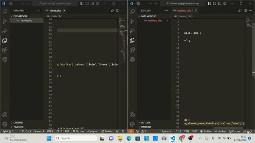This screenshot has width=255, height=143.
Task: Expand OUTLINE section in right window
Action: click(x=154, y=123)
